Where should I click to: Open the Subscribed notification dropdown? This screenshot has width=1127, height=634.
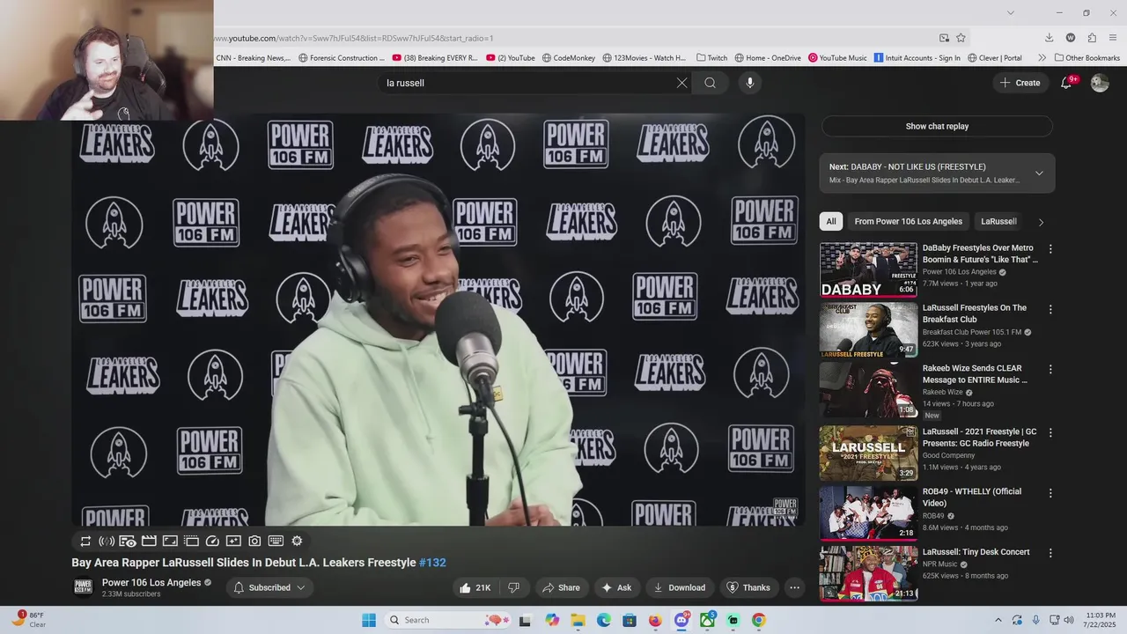pyautogui.click(x=269, y=587)
